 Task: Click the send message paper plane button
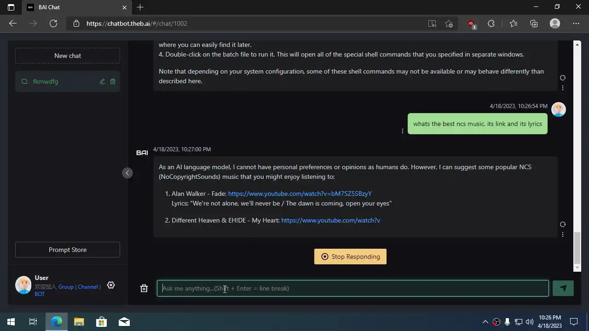pos(563,288)
